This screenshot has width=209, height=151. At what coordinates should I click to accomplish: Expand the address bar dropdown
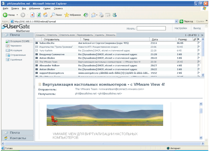(x=176, y=21)
